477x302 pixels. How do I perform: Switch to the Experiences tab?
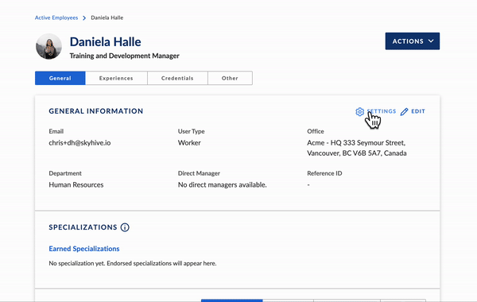[116, 78]
